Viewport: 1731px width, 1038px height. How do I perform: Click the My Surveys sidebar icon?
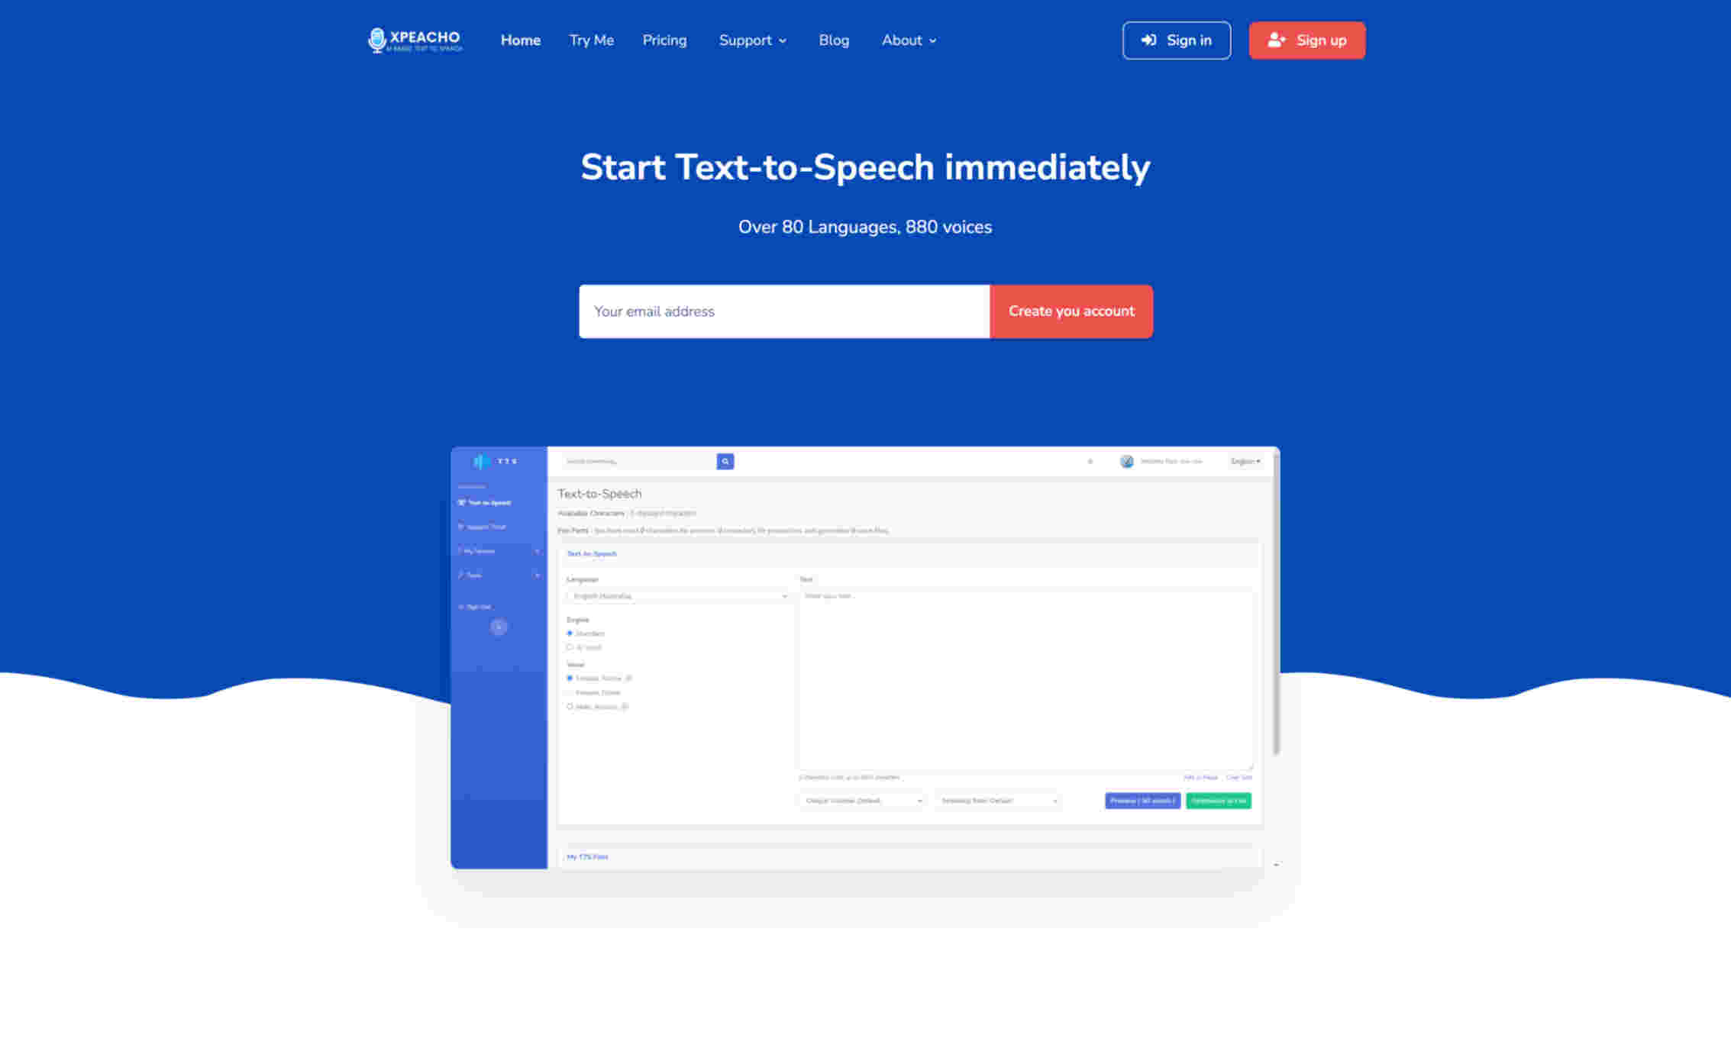(486, 551)
